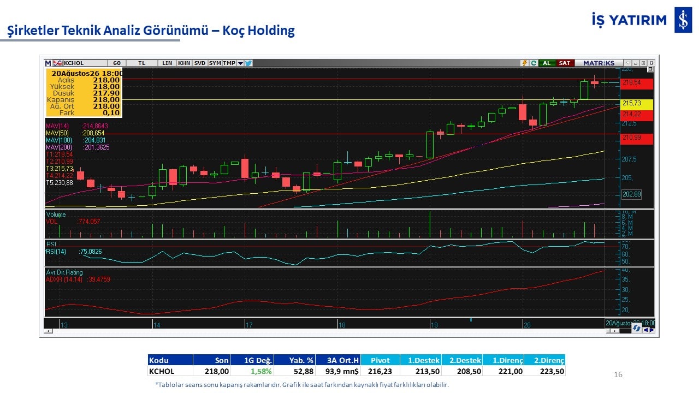The height and width of the screenshot is (393, 699).
Task: Click the Pivot column header
Action: pos(380,360)
